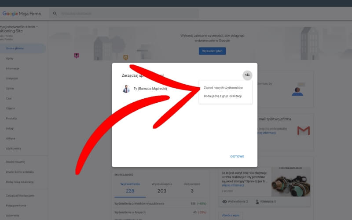The height and width of the screenshot is (220, 352).
Task: Click the Google Moja Firma logo
Action: 22,14
